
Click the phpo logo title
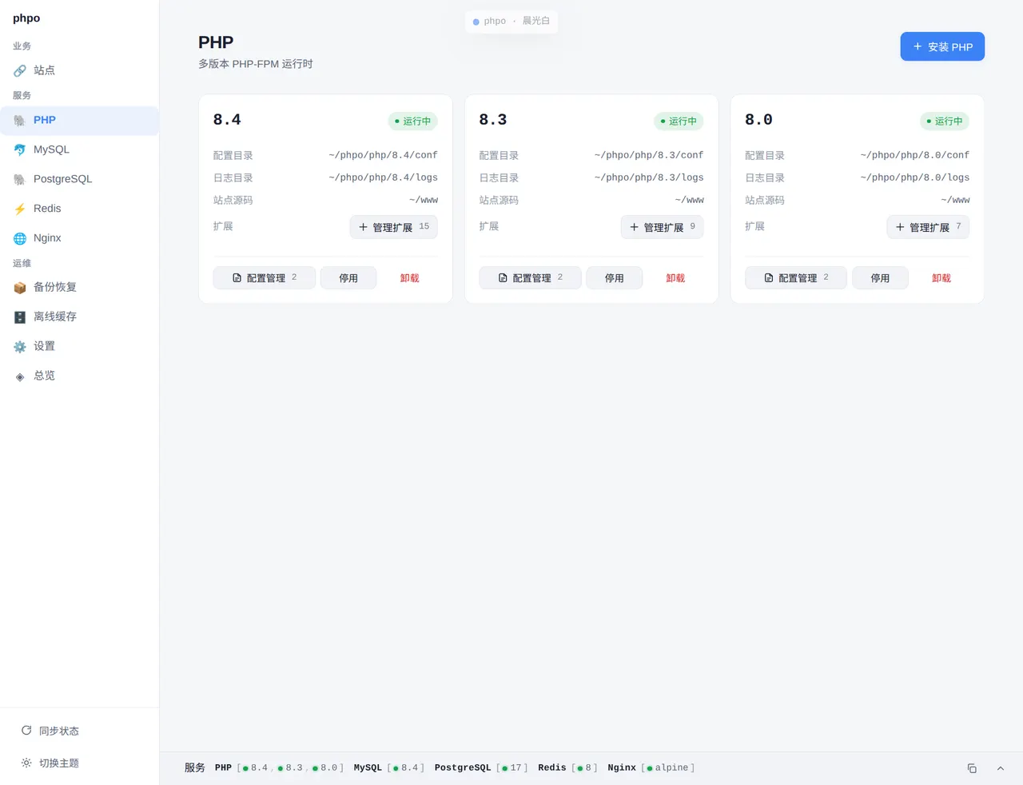pos(26,18)
